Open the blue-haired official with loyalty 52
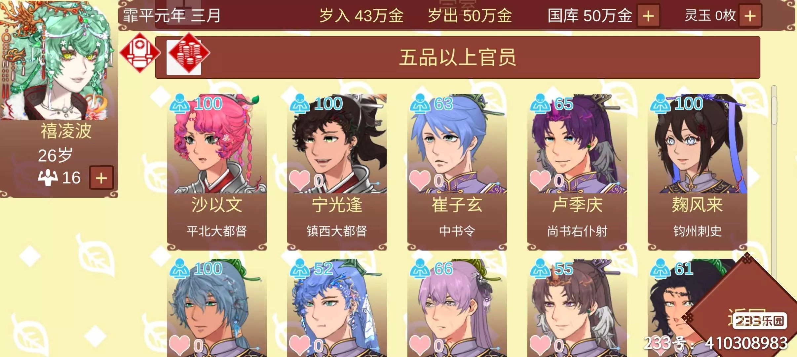This screenshot has height=357, width=797. tap(337, 307)
